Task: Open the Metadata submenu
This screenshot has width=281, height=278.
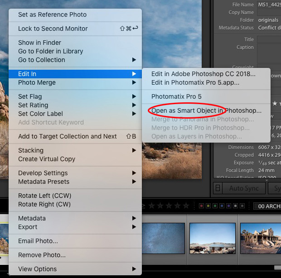Action: click(75, 218)
